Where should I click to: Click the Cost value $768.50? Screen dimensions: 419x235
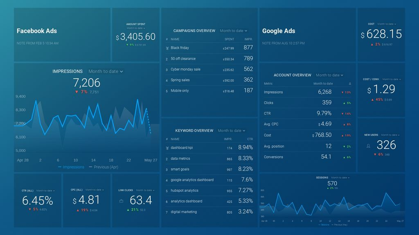click(322, 135)
